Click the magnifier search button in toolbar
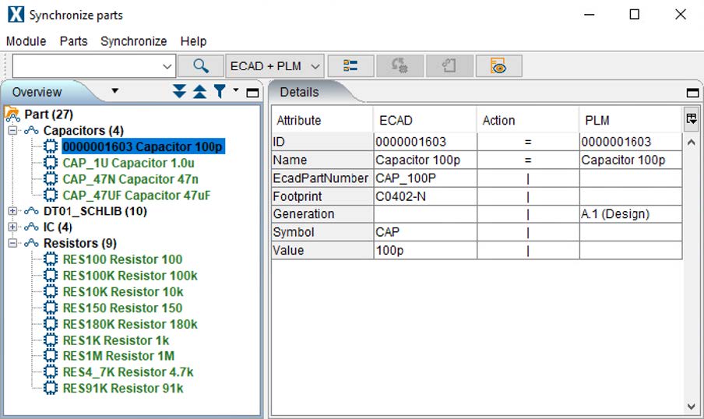Image resolution: width=704 pixels, height=419 pixels. (x=200, y=66)
